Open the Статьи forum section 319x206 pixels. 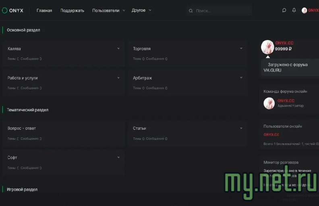pos(139,128)
